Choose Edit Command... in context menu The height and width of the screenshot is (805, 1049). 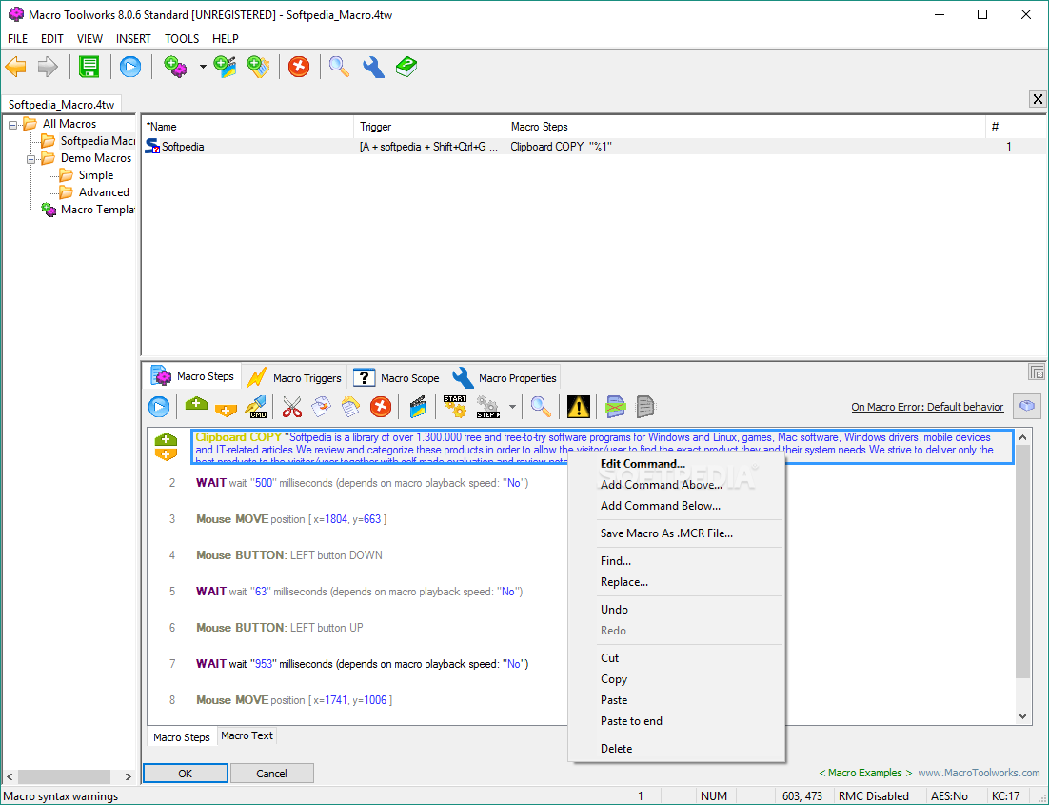tap(643, 463)
